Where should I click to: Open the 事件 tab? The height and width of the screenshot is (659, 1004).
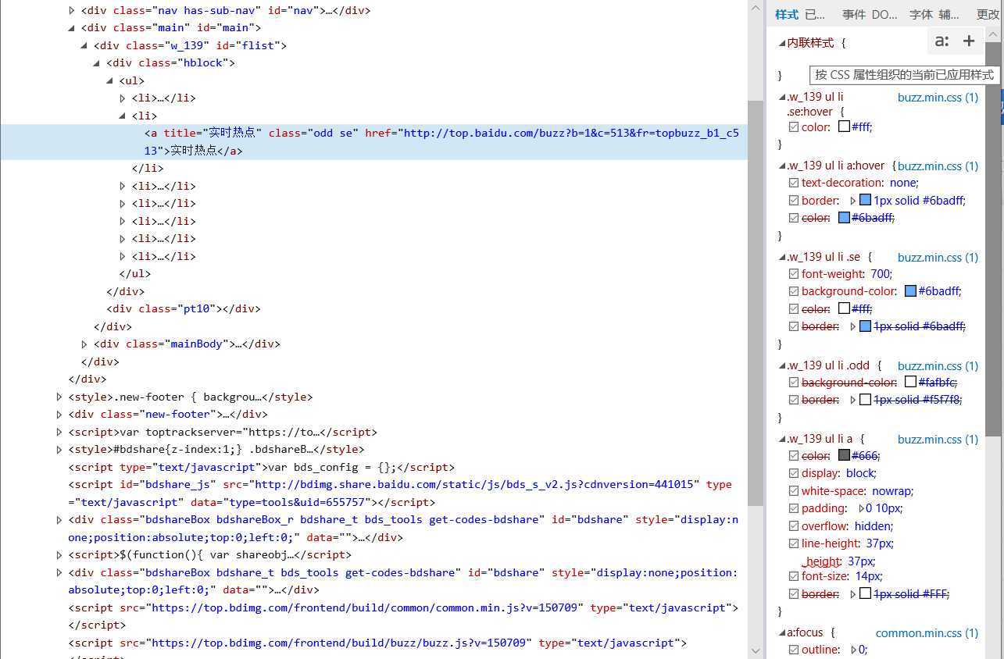[854, 14]
